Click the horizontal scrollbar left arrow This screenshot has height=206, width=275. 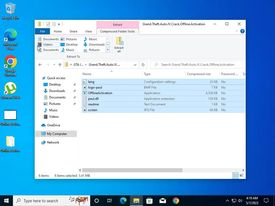coord(80,170)
